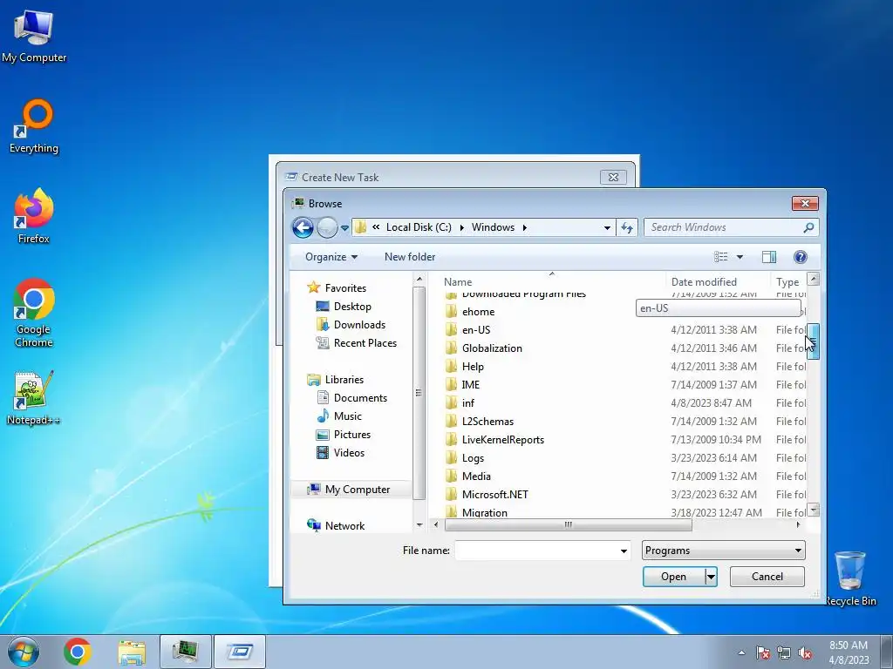Open Windows Explorer from the taskbar
This screenshot has width=893, height=669.
coord(132,652)
